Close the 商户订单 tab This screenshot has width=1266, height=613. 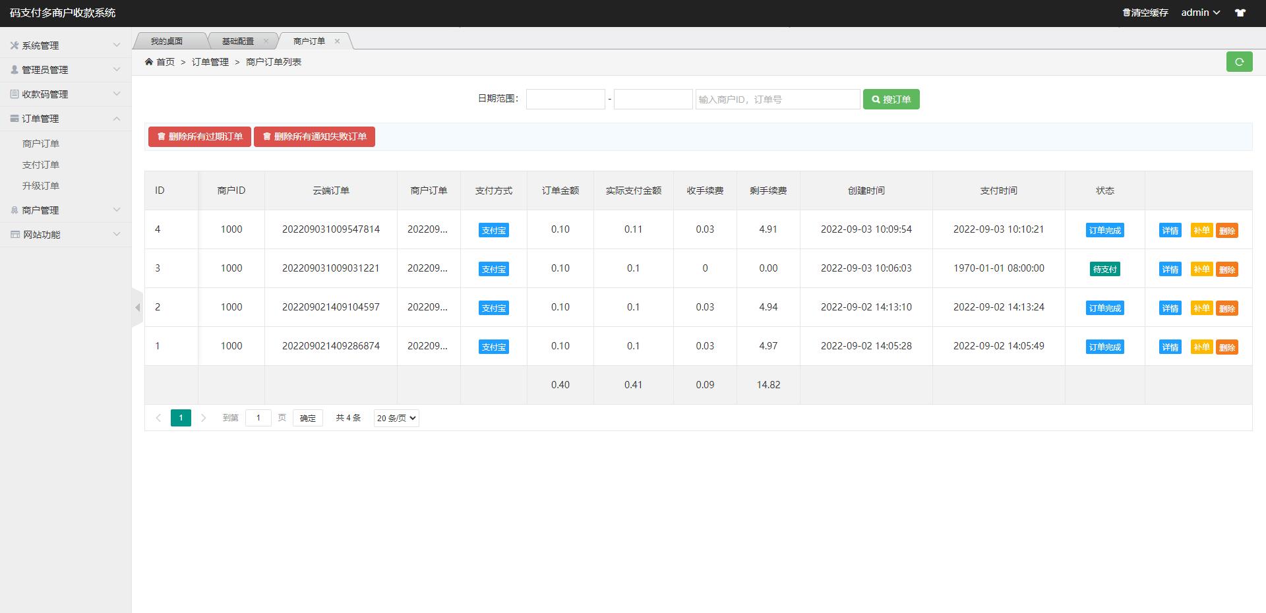point(337,41)
